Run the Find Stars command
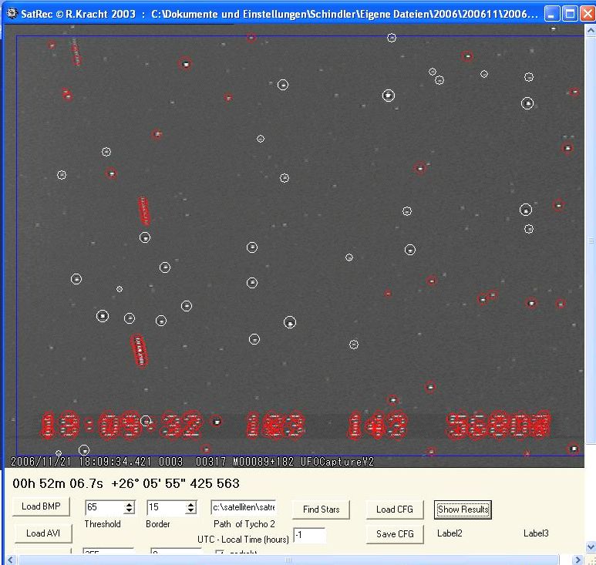596x565 pixels. (x=320, y=510)
